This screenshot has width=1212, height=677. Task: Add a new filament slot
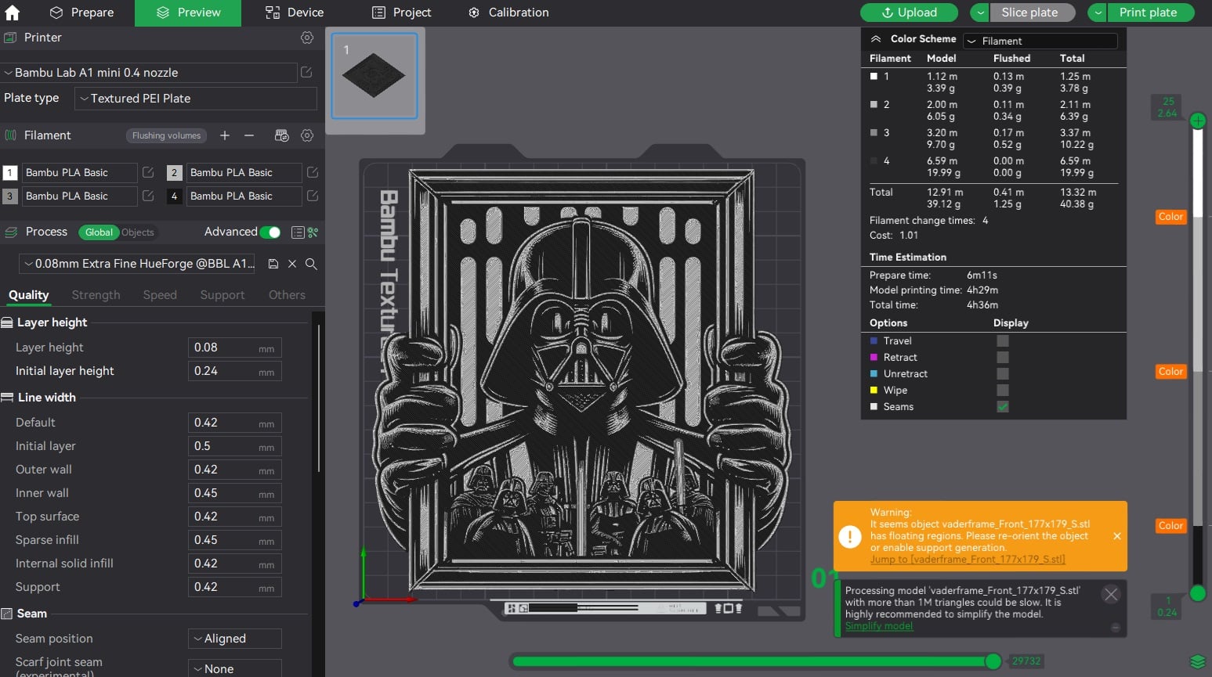point(225,135)
